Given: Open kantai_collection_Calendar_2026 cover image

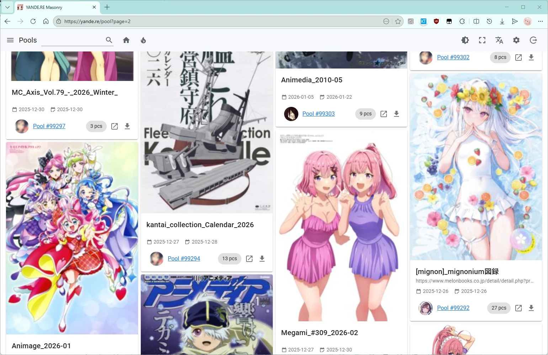Looking at the screenshot, I should pos(207,132).
